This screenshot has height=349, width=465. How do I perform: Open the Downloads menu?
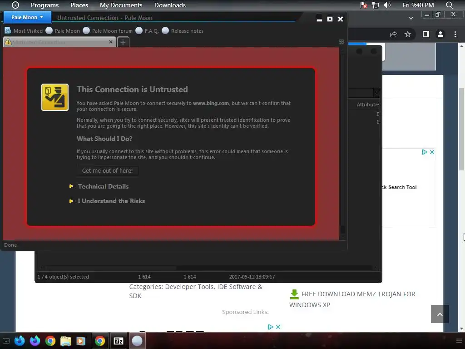[x=170, y=5]
